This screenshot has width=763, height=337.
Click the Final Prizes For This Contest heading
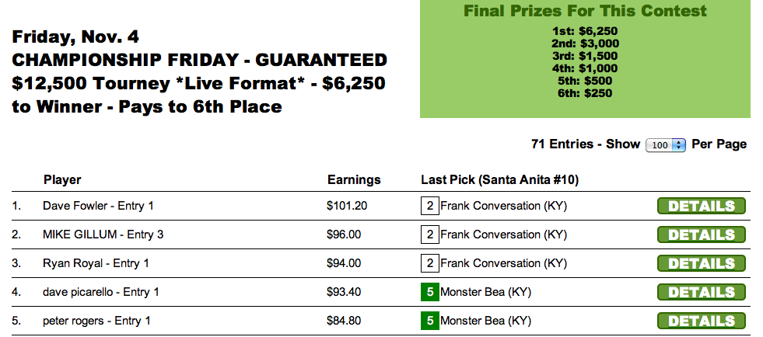tap(585, 11)
